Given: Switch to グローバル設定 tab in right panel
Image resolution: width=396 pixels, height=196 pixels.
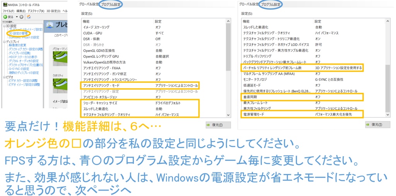Looking at the screenshot, I should 249,4.
